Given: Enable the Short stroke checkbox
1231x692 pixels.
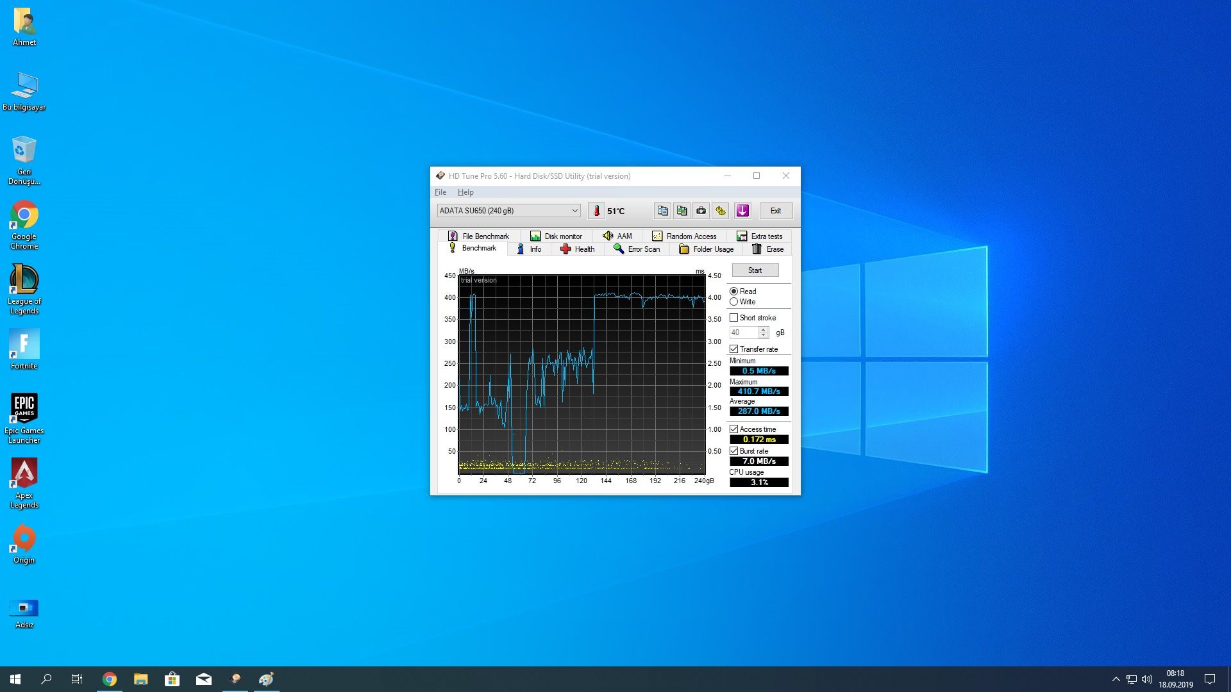Looking at the screenshot, I should tap(734, 318).
